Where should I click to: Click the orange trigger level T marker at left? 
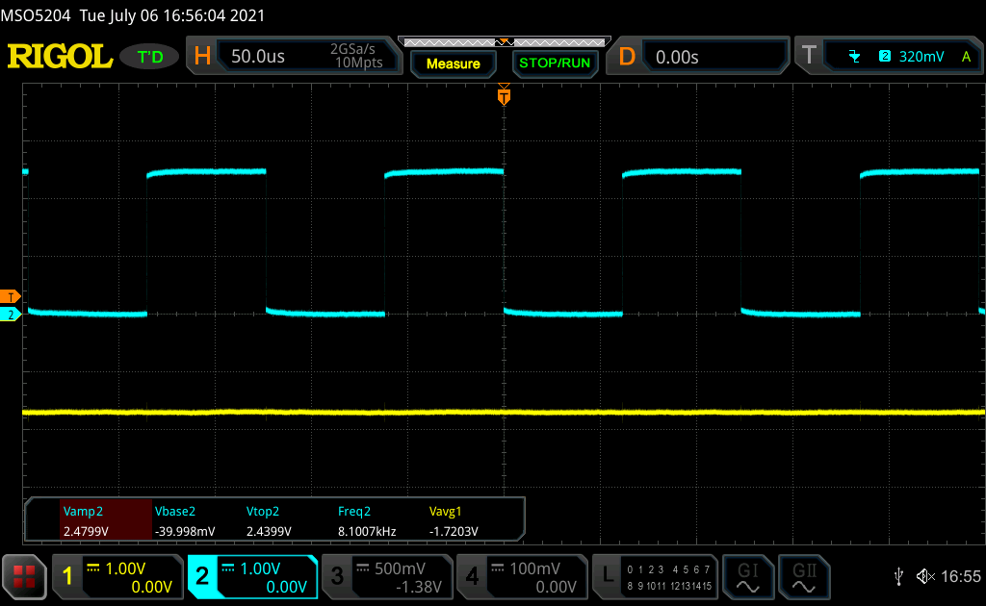(10, 296)
